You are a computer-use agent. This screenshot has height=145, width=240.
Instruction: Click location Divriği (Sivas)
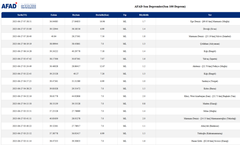coord(210,29)
